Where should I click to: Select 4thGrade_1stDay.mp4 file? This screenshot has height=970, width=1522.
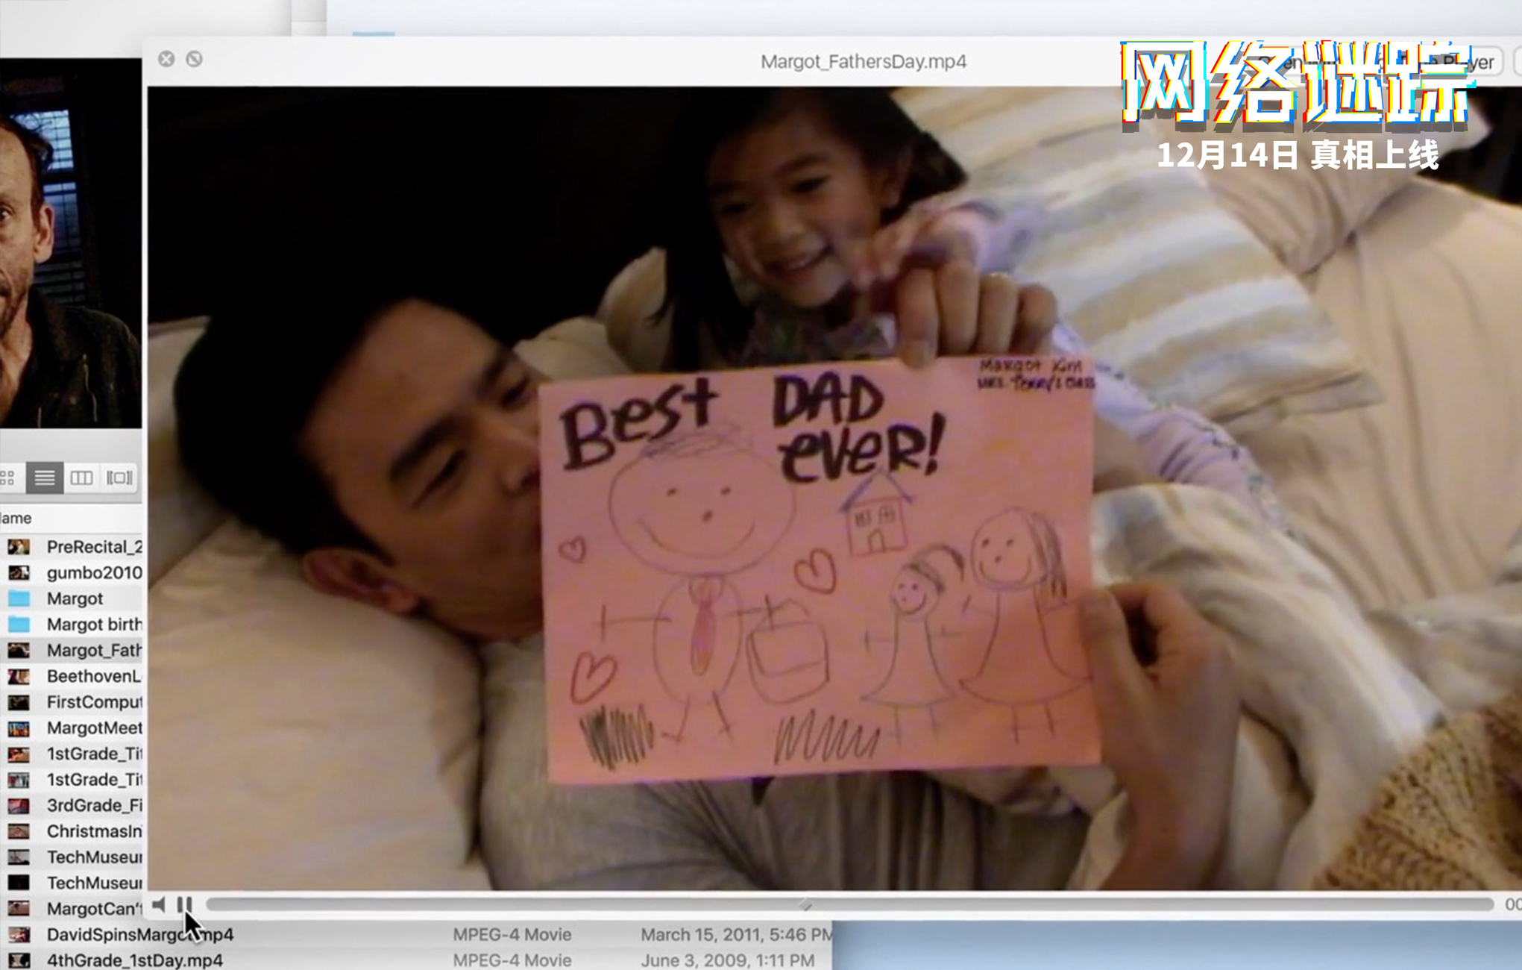pos(134,960)
